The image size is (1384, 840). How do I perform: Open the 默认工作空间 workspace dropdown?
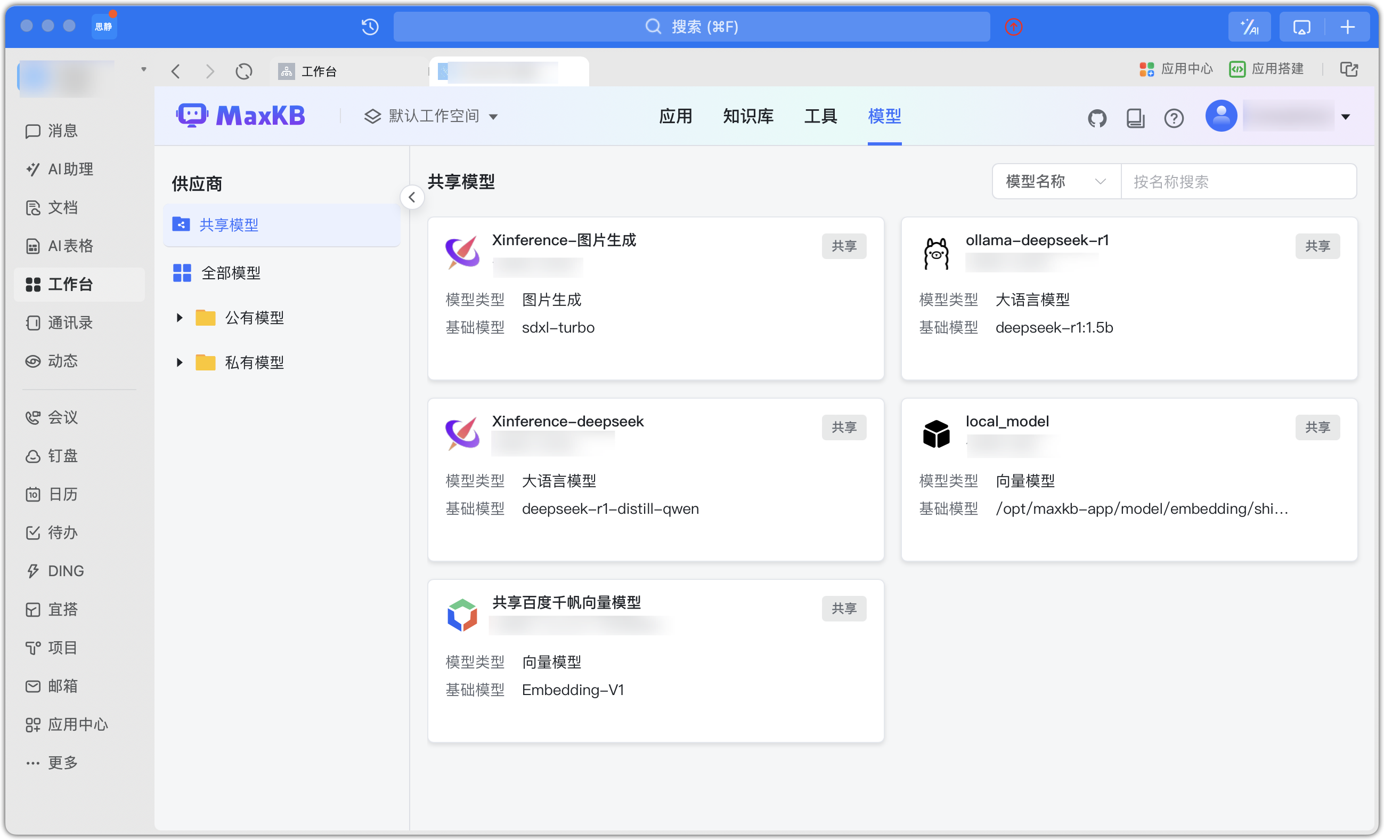click(433, 116)
